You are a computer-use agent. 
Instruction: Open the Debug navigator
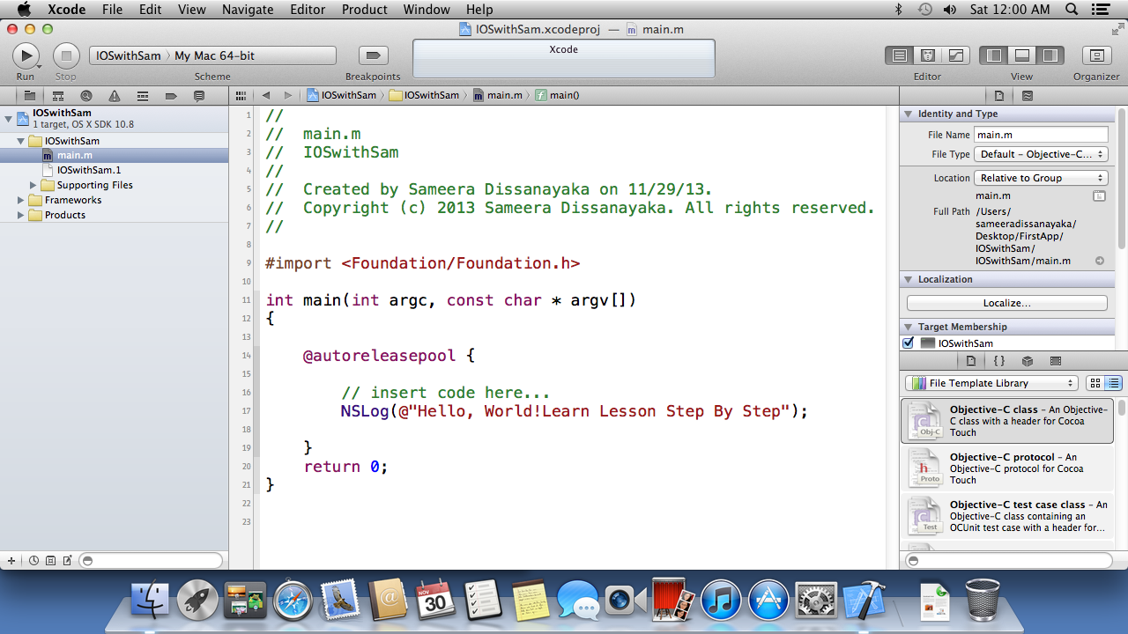(143, 95)
